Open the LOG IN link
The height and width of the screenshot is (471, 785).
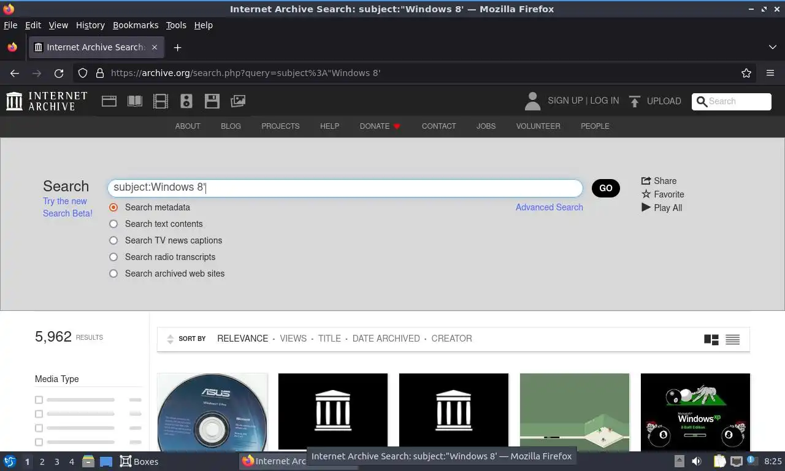(604, 101)
